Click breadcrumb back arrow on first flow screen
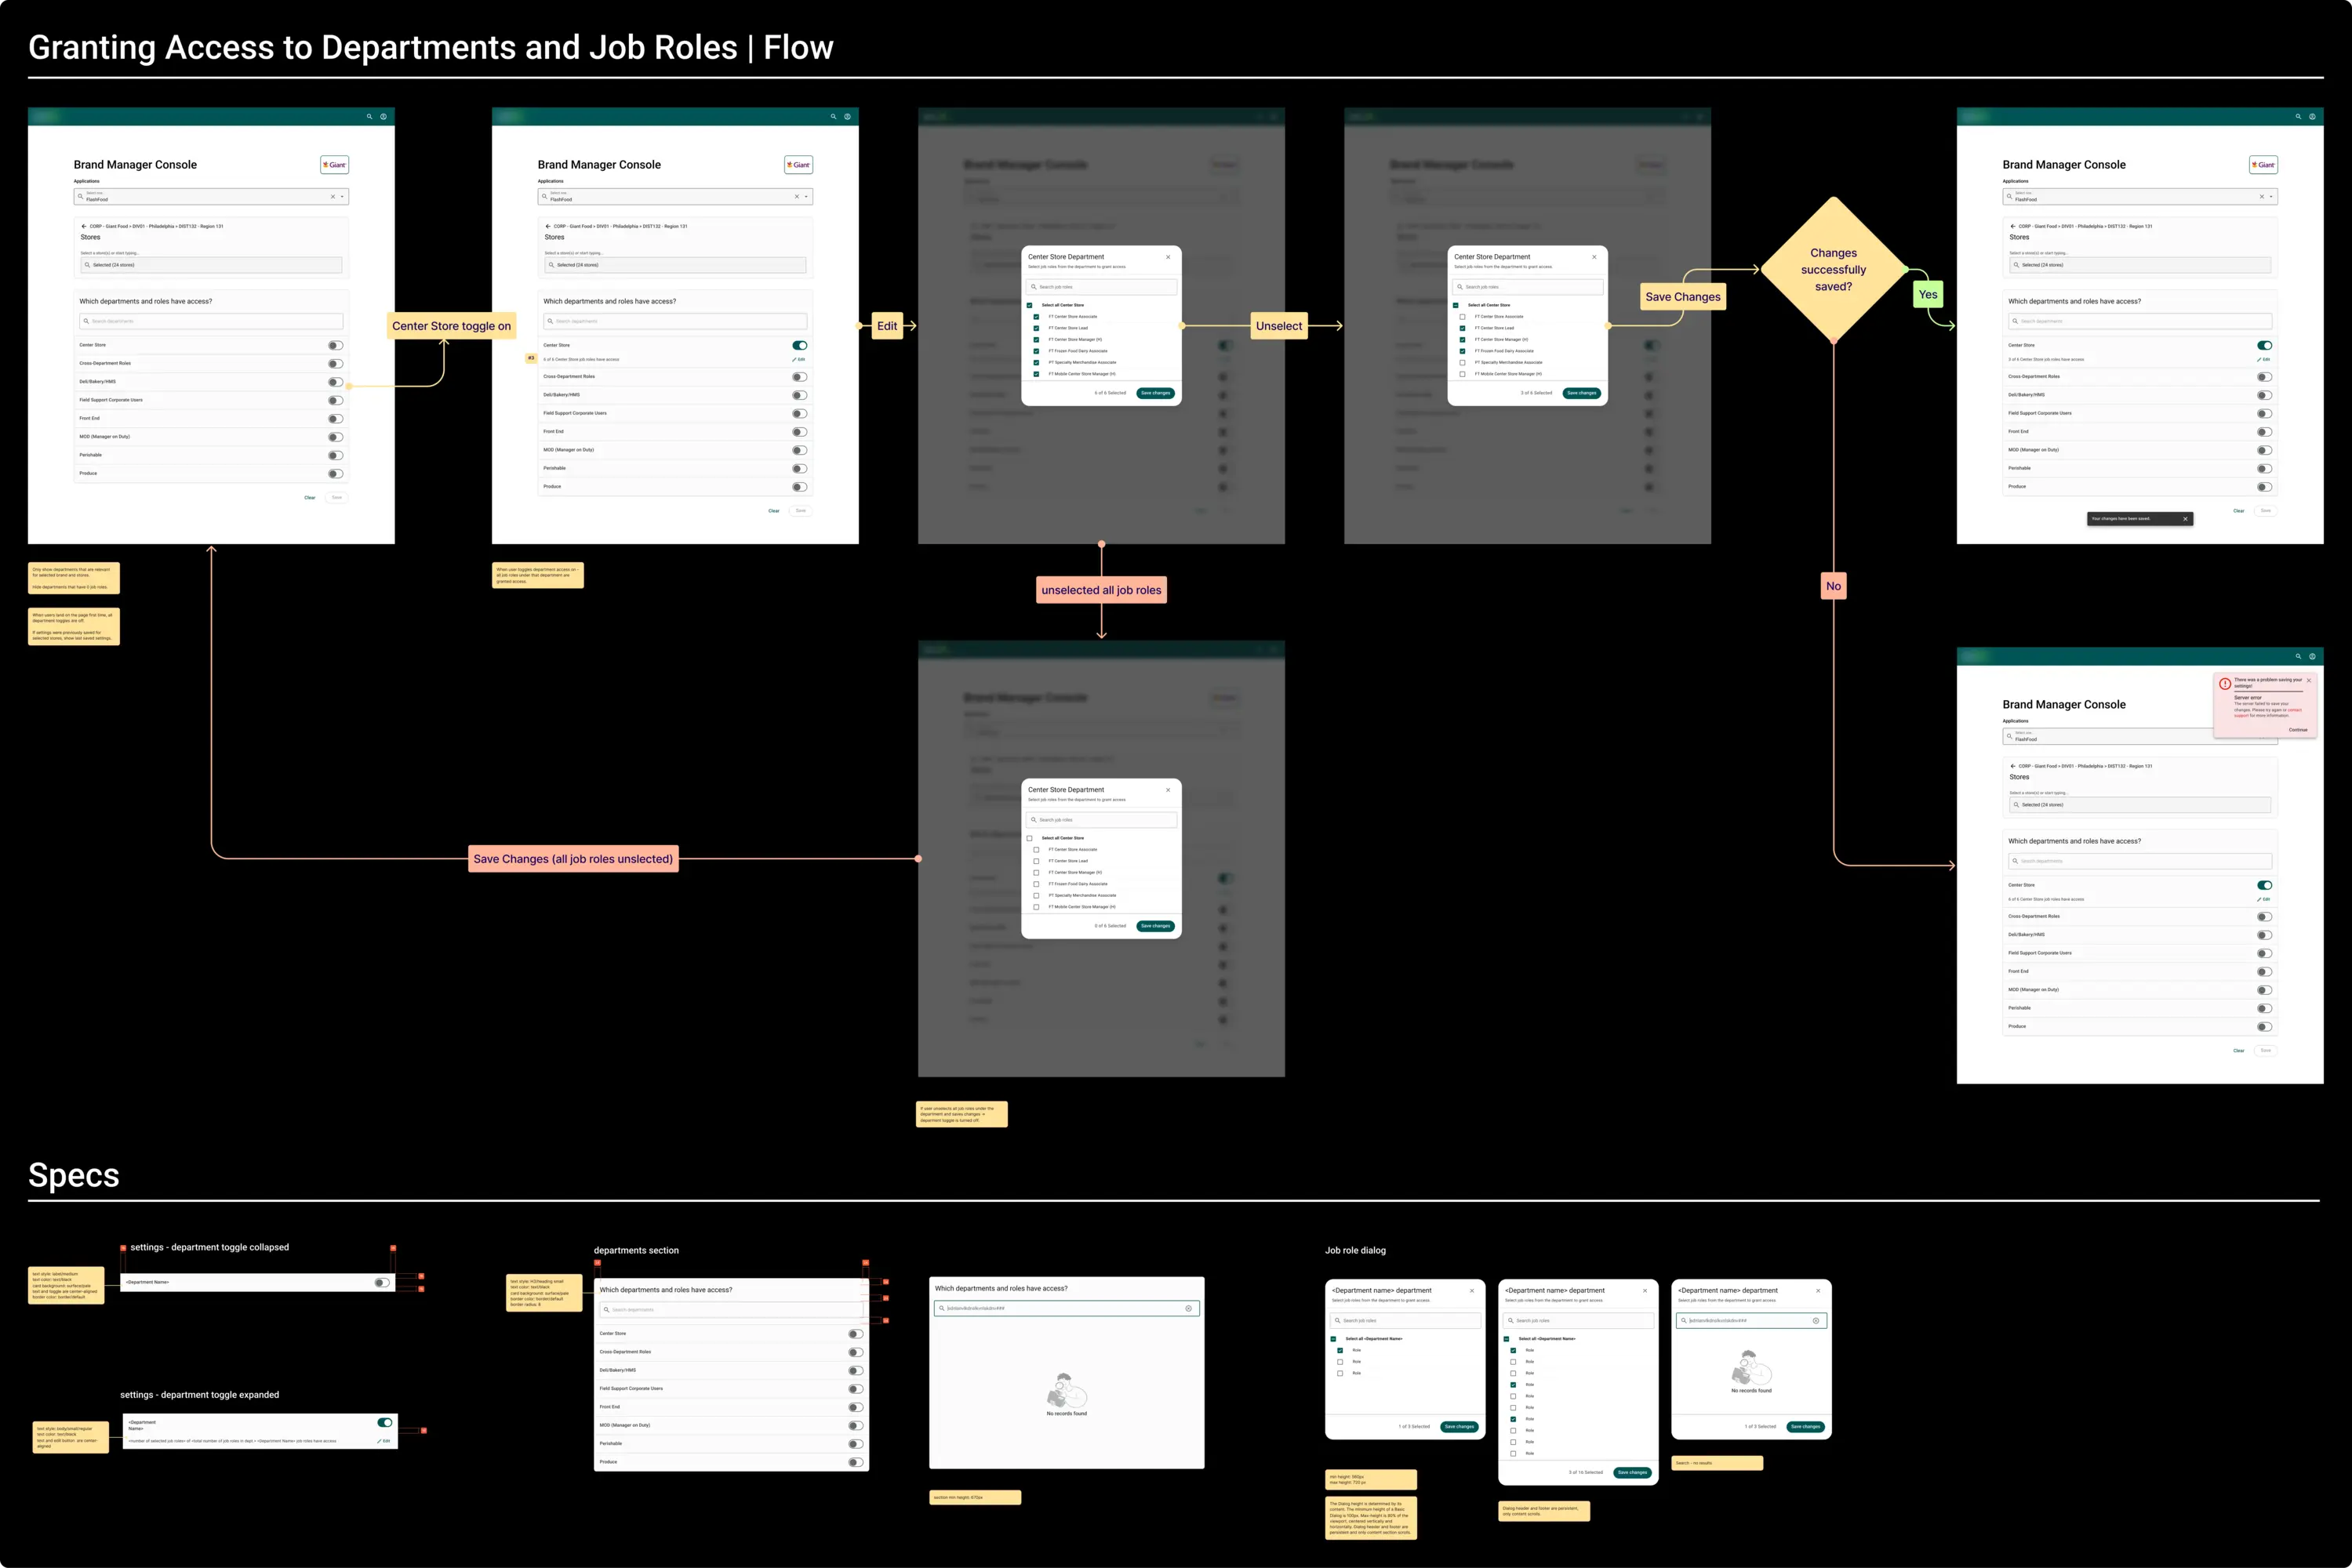 (84, 226)
